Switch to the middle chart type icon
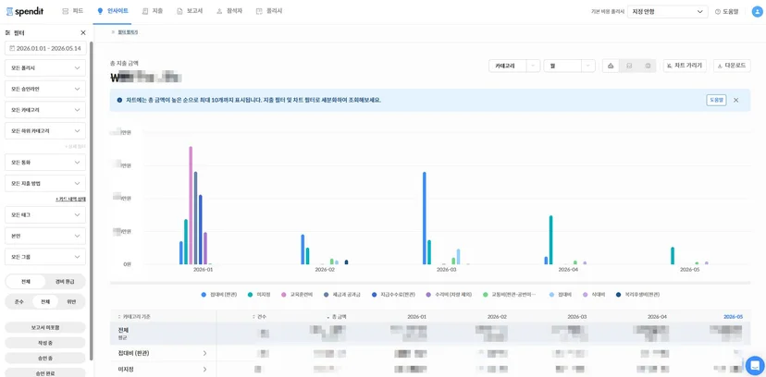This screenshot has width=766, height=377. pyautogui.click(x=629, y=66)
